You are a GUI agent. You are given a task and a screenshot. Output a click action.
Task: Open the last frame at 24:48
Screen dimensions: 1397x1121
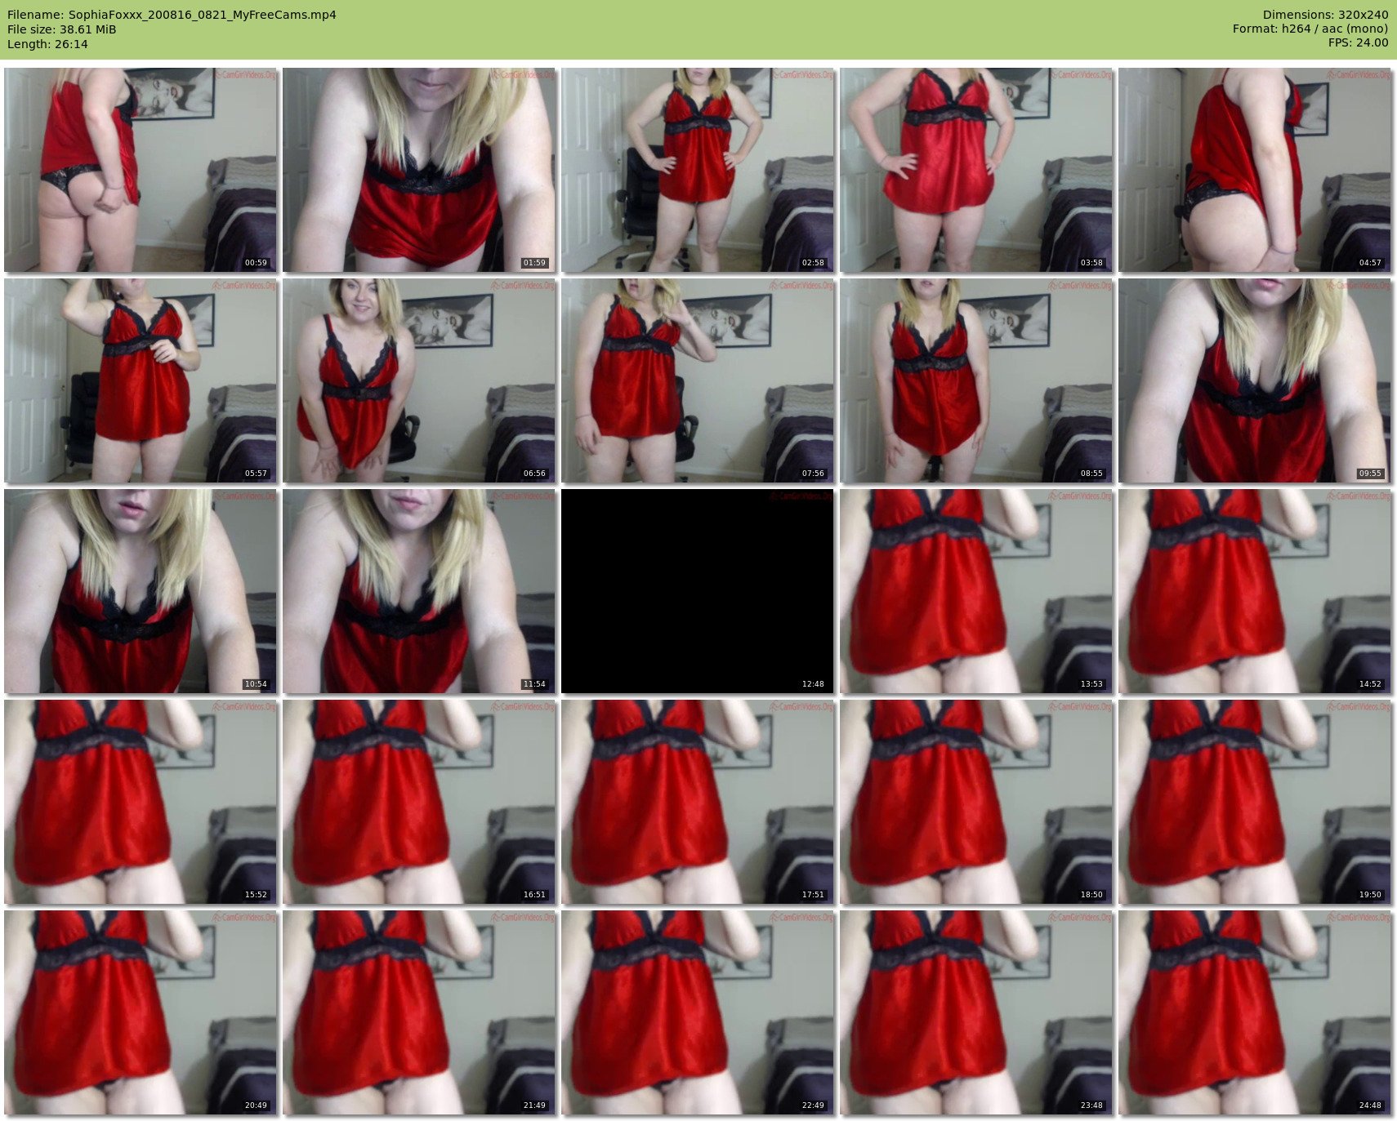pos(1255,1012)
